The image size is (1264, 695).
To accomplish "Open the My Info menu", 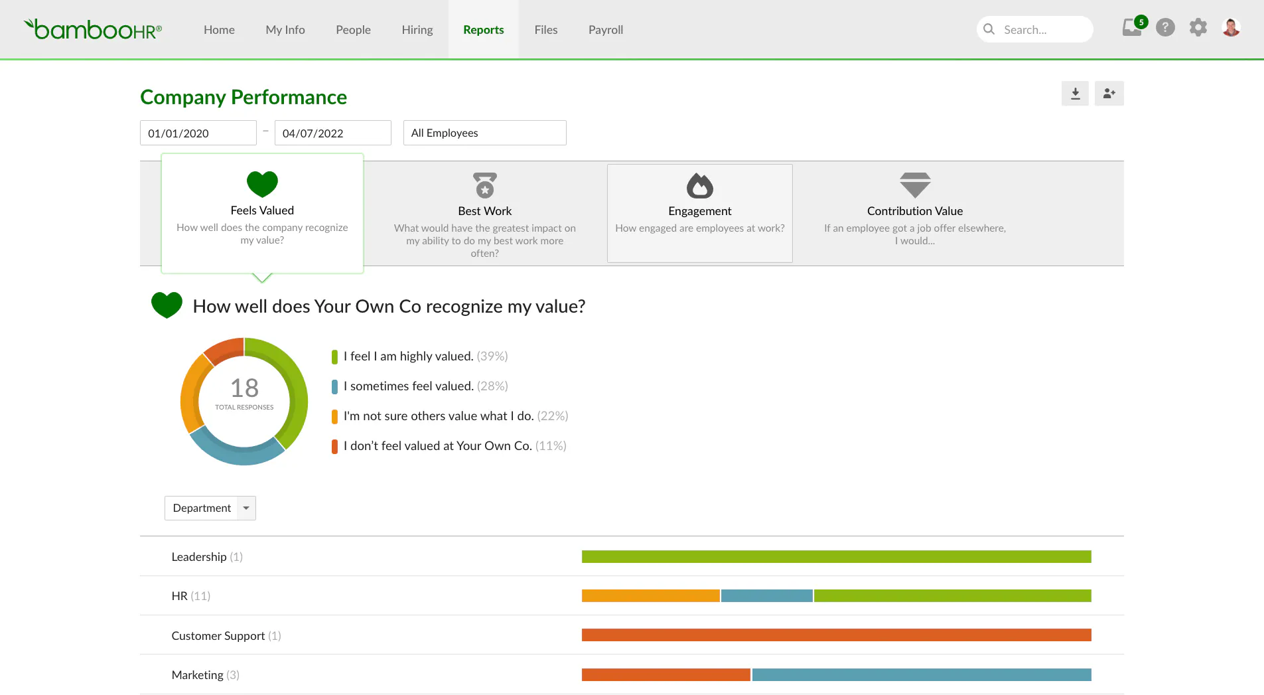I will click(285, 30).
